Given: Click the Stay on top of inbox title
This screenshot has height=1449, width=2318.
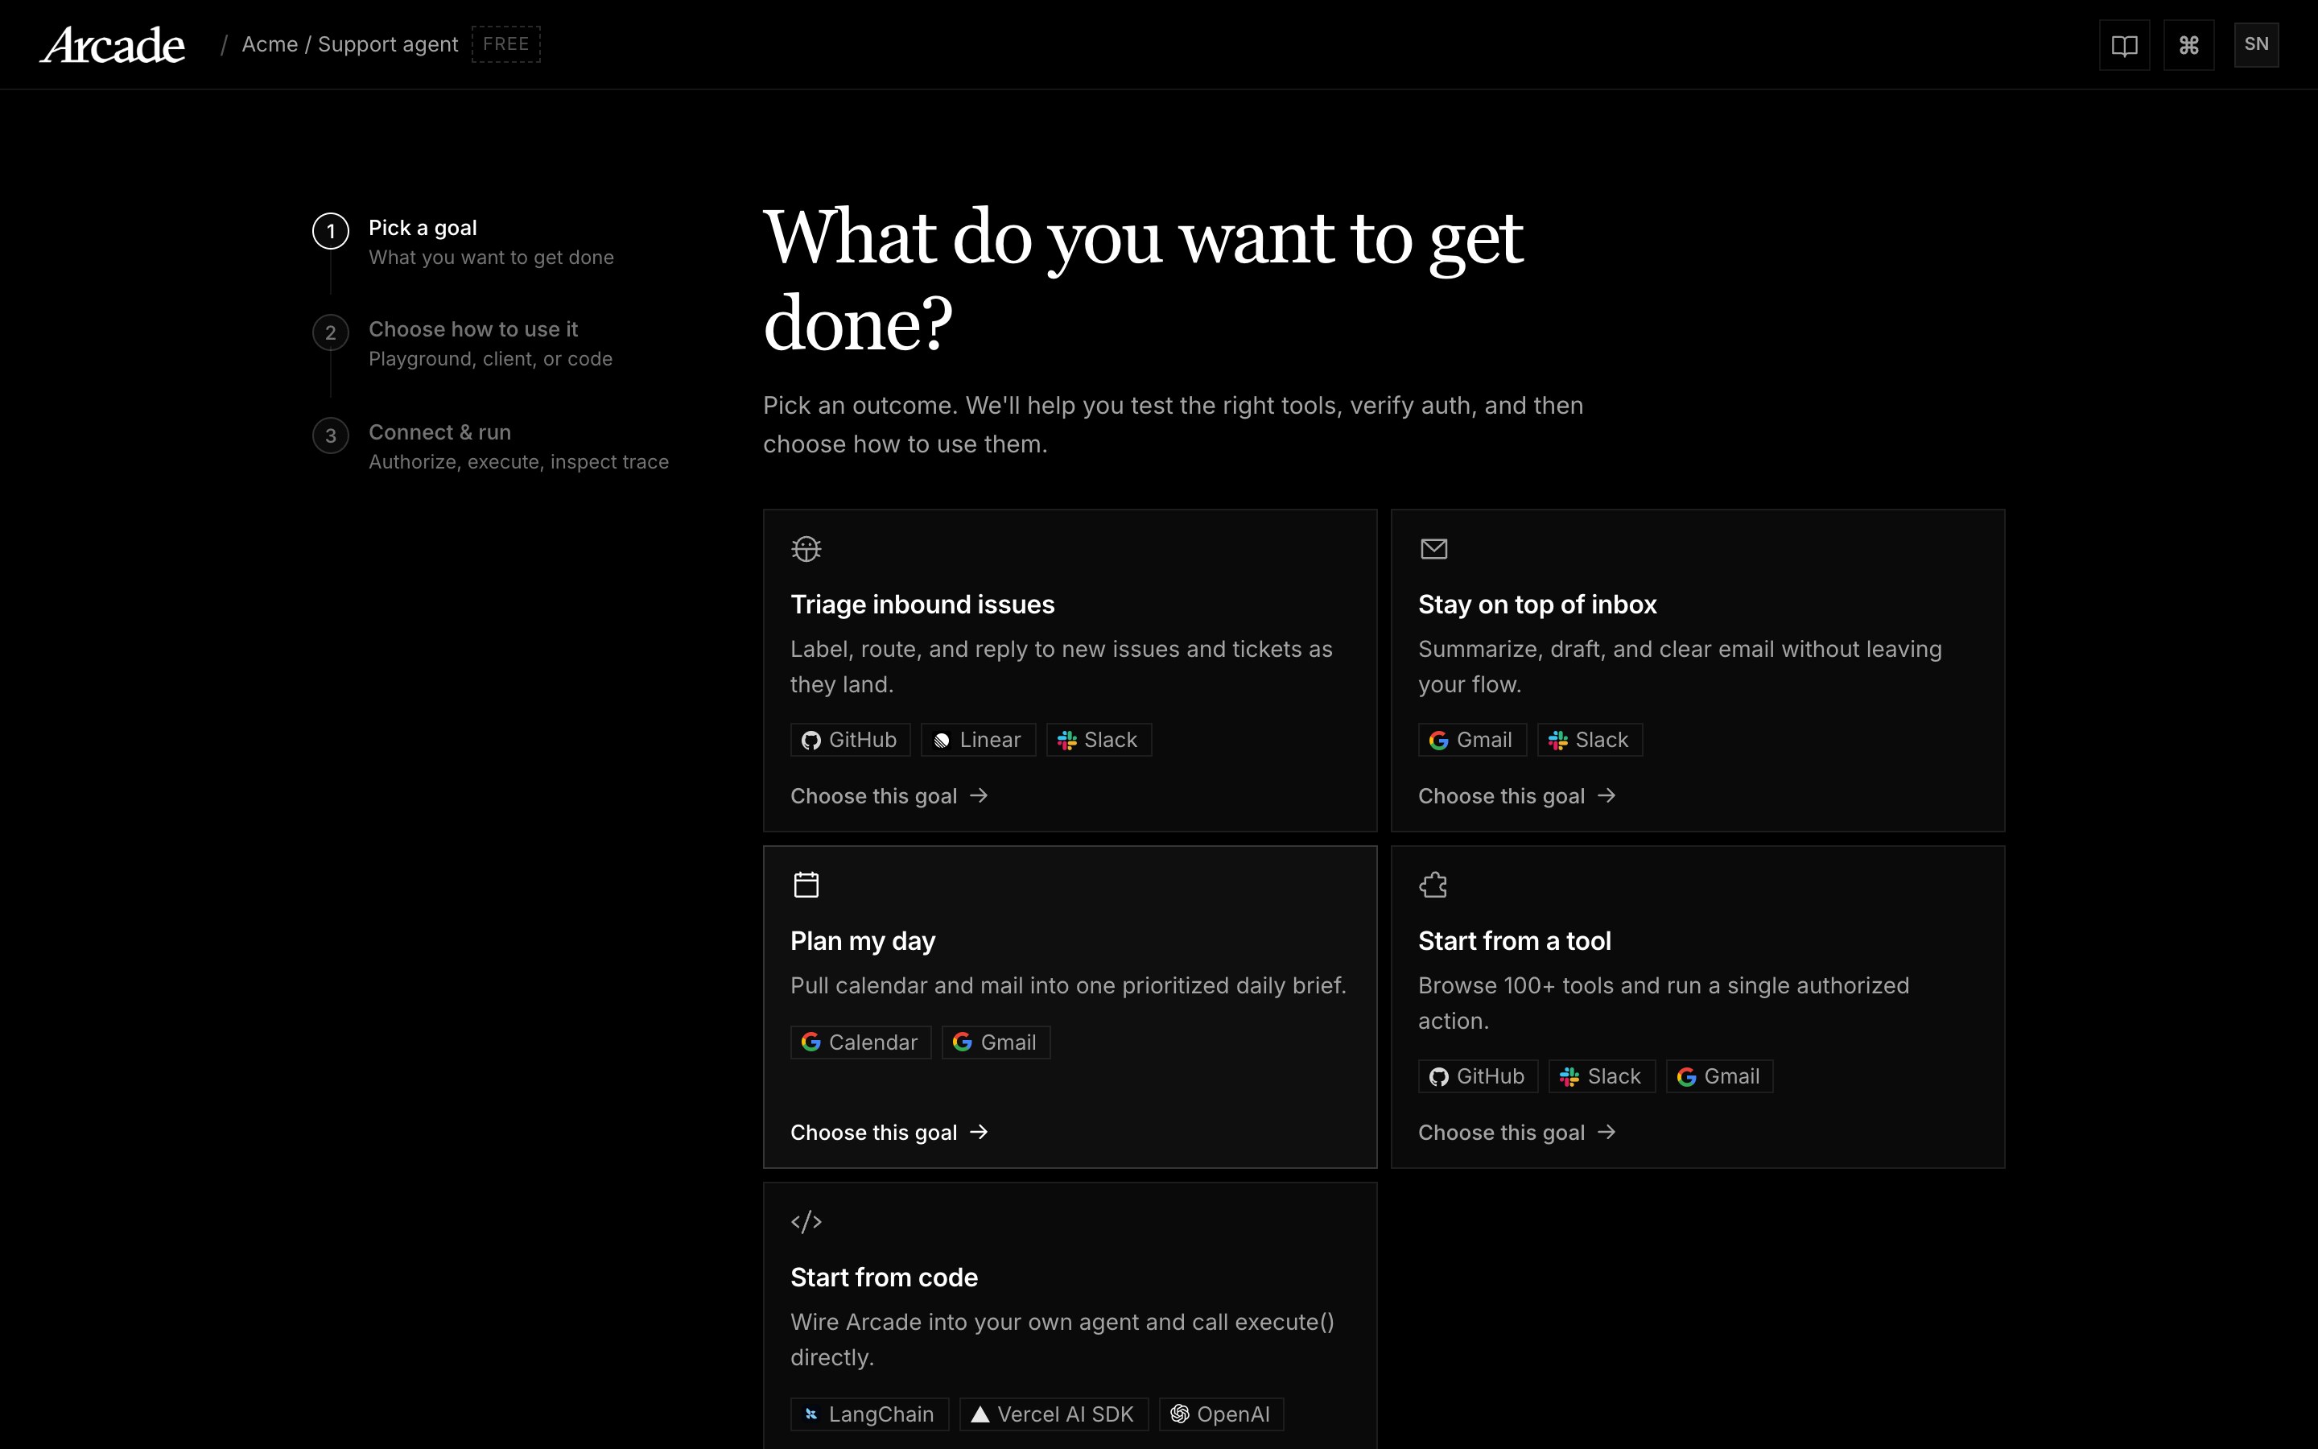Looking at the screenshot, I should pyautogui.click(x=1537, y=605).
